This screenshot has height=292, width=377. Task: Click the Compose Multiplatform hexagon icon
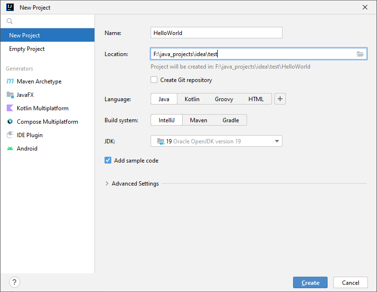[10, 122]
